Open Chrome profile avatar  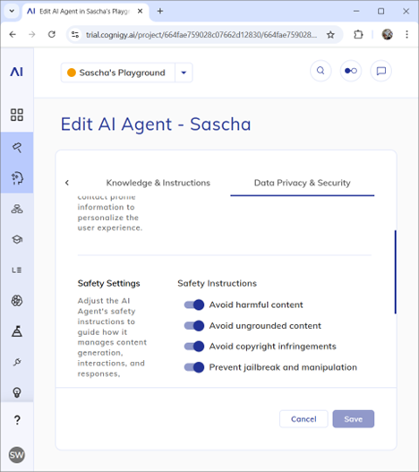pyautogui.click(x=387, y=34)
